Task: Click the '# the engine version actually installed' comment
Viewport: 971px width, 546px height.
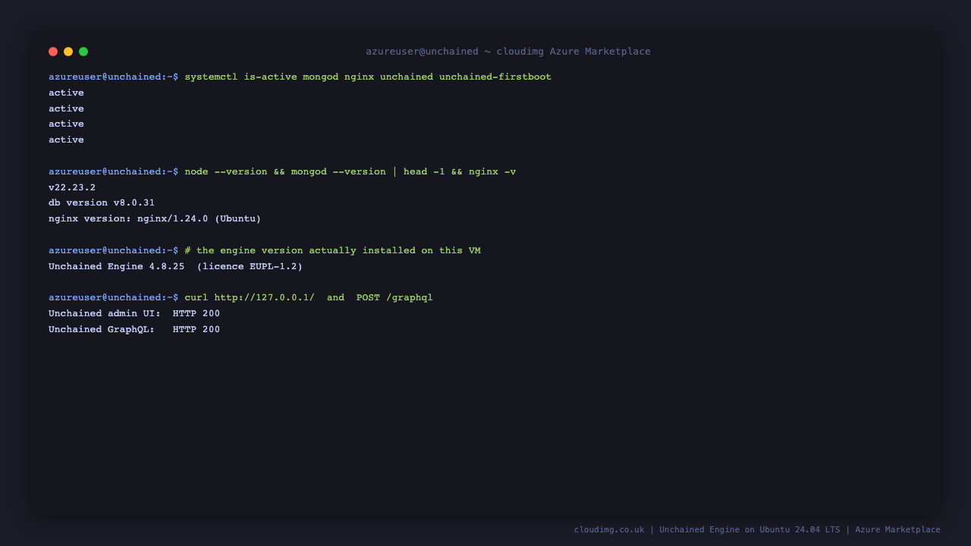Action: click(x=332, y=250)
